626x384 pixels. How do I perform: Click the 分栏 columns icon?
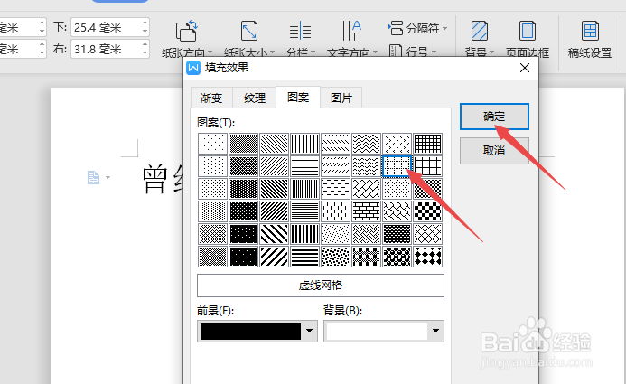[x=300, y=31]
